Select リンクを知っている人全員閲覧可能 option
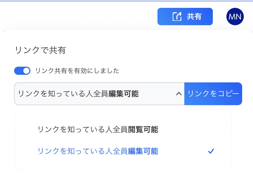Image resolution: width=253 pixels, height=174 pixels. point(98,130)
